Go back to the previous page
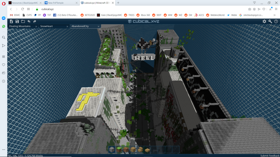Viewport: 280px width, 157px height. [x=11, y=9]
